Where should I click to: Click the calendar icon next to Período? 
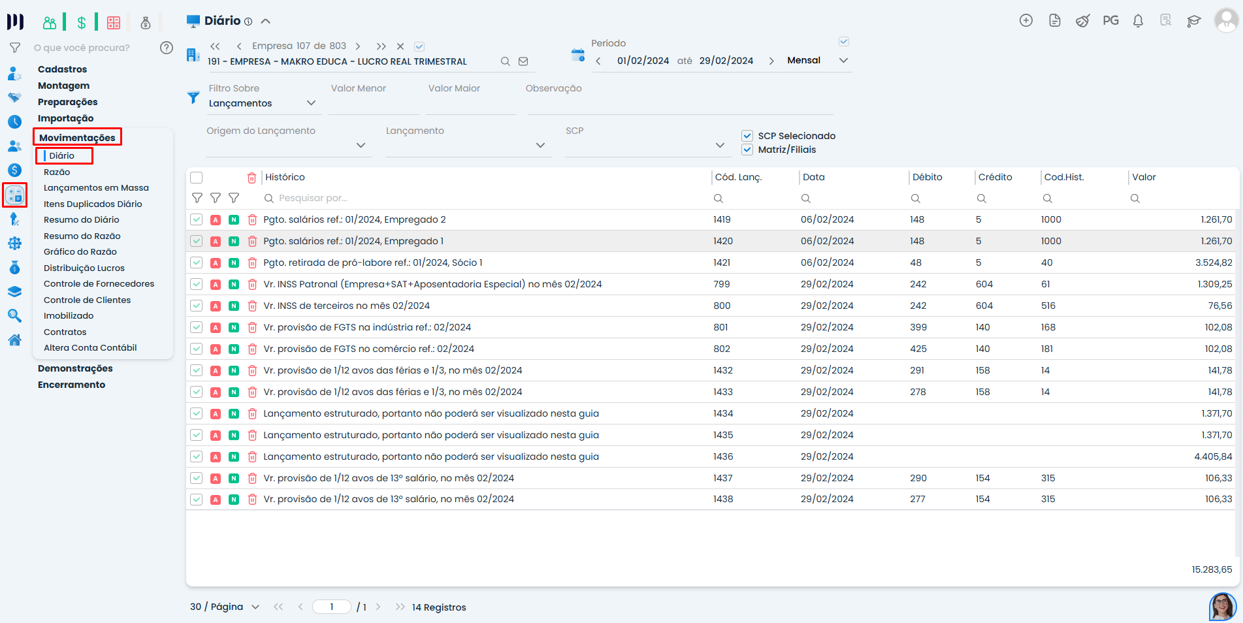pyautogui.click(x=577, y=56)
